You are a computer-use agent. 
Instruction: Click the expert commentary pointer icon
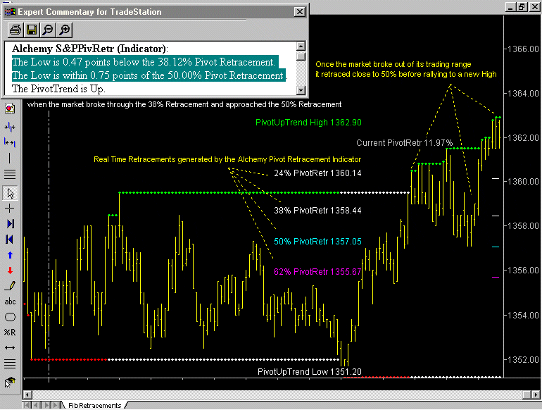10,382
